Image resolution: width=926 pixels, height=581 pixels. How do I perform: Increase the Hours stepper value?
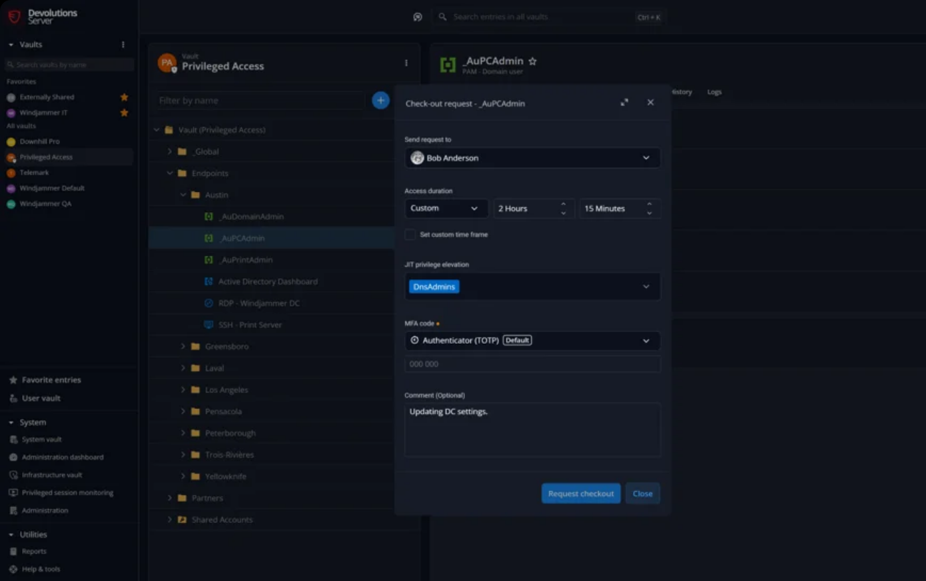[564, 205]
